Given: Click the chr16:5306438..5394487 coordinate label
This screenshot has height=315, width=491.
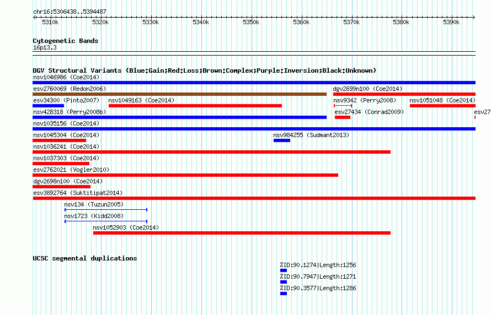Looking at the screenshot, I should (70, 12).
